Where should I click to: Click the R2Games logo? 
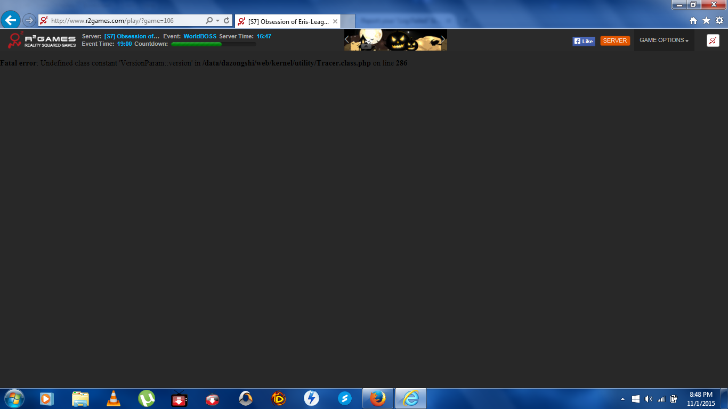coord(42,40)
